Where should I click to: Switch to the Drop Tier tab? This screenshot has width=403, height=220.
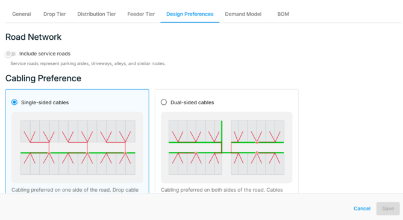54,14
